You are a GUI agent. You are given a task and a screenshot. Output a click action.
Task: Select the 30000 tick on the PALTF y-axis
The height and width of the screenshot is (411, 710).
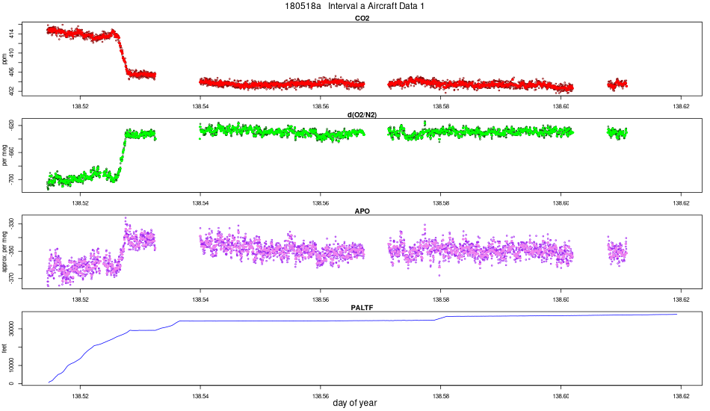point(12,330)
